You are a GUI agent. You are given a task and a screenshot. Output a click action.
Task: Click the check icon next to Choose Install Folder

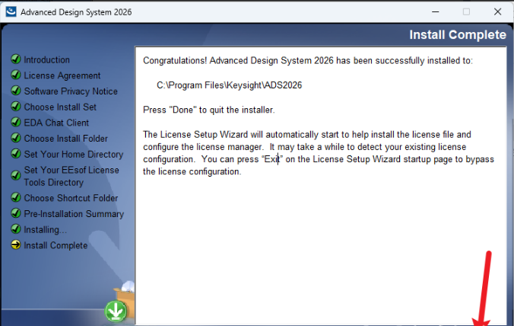[x=15, y=139]
